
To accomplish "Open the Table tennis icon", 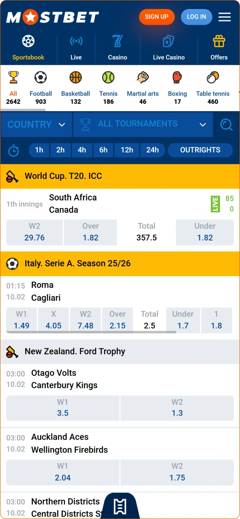I will coord(213,77).
